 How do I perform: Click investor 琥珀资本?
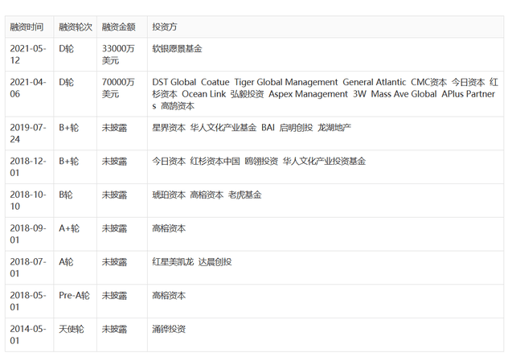pos(169,195)
